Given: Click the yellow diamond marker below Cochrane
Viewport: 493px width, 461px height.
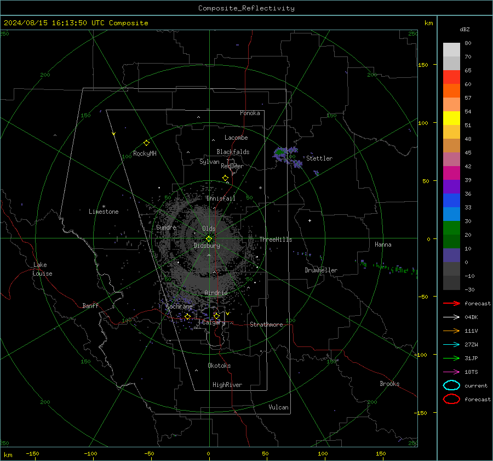Looking at the screenshot, I should [x=187, y=316].
